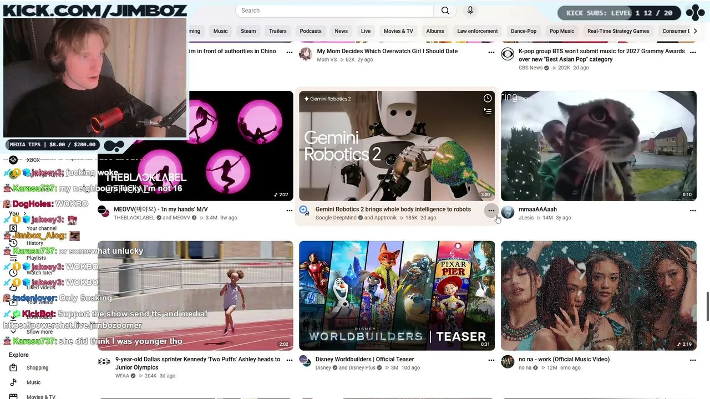The width and height of the screenshot is (710, 399).
Task: Open three-dot menu for MEOVV video
Action: click(x=289, y=211)
